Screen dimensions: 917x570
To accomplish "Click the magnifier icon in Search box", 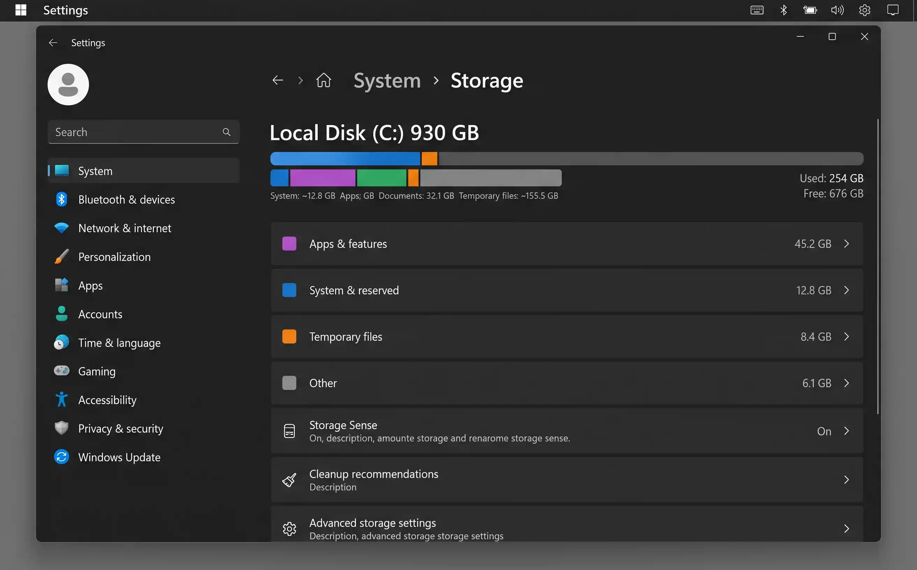I will pyautogui.click(x=226, y=132).
